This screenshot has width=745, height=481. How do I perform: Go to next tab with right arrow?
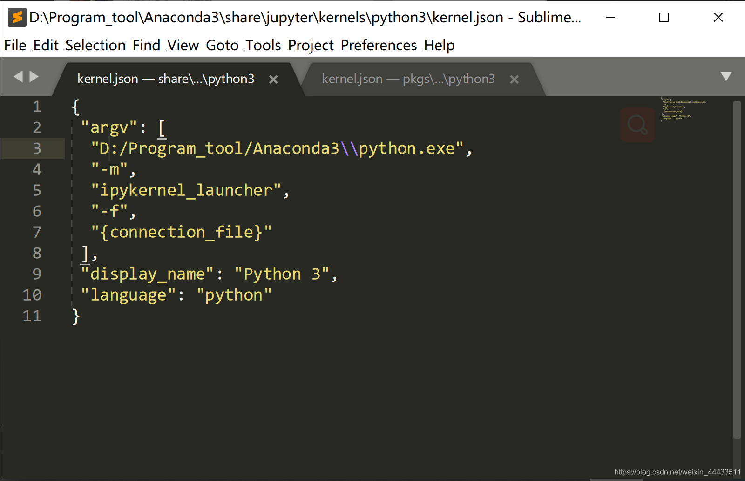tap(34, 76)
